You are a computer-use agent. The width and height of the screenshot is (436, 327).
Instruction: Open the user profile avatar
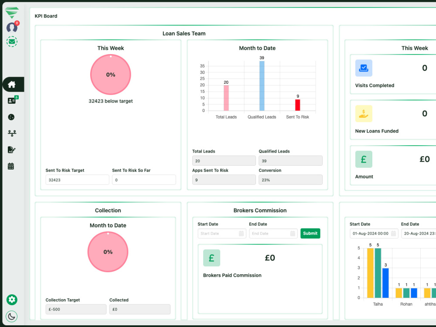[12, 27]
